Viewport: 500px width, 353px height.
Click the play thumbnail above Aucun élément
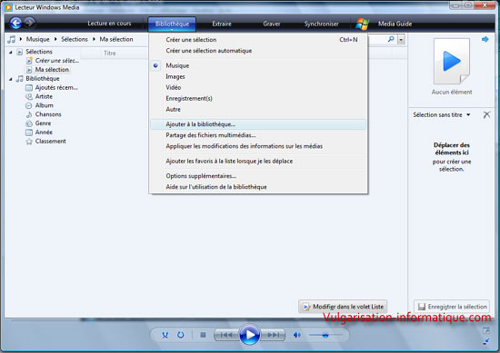[x=452, y=61]
